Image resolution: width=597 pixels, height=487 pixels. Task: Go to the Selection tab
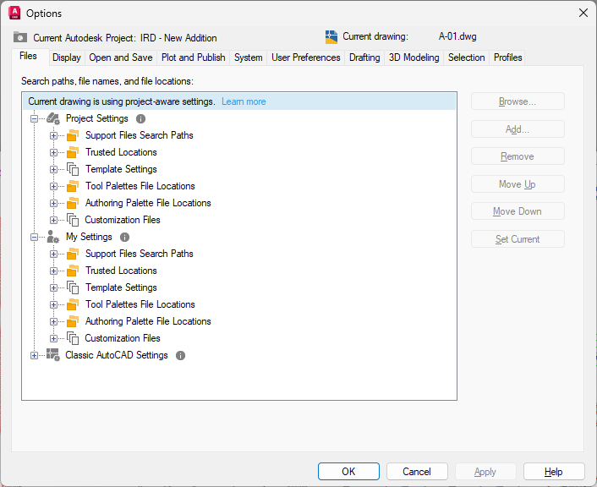[x=467, y=57]
